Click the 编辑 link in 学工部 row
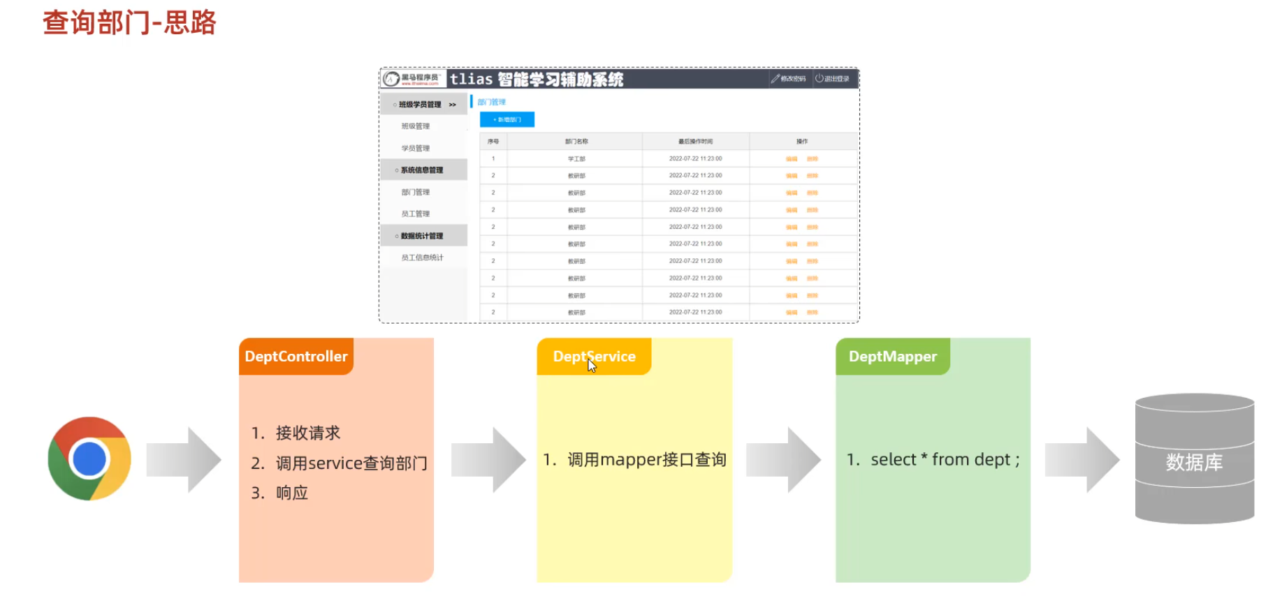Viewport: 1275px width, 596px height. [x=792, y=159]
